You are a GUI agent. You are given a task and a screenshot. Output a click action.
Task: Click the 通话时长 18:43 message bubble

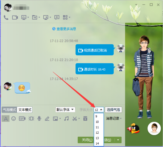coord(95,69)
